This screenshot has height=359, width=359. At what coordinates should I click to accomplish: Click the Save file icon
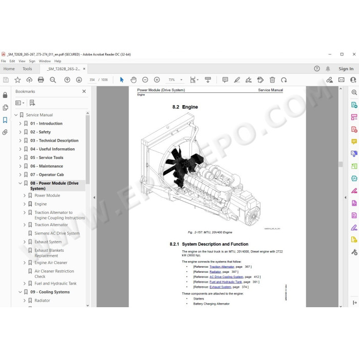tap(6, 79)
